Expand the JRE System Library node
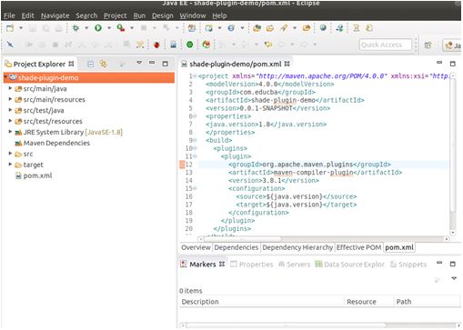This screenshot has width=463, height=330. pyautogui.click(x=10, y=132)
